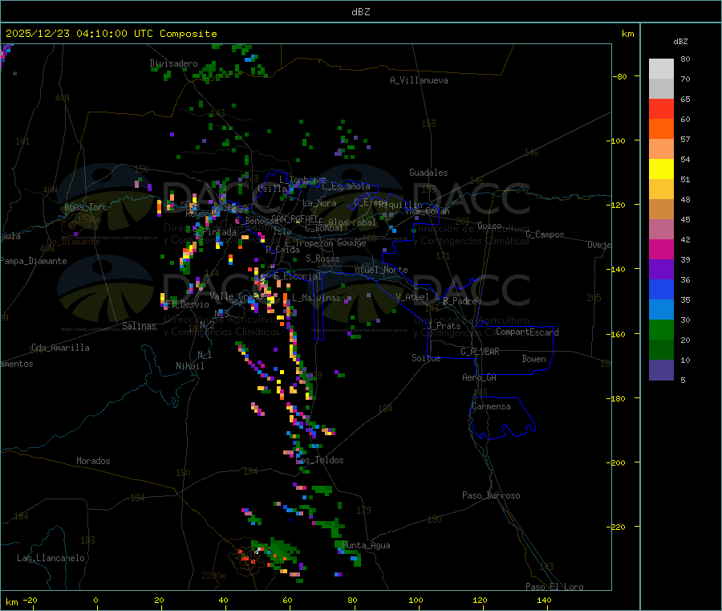
Task: Click the Paso_Barroso label
Action: click(x=491, y=495)
